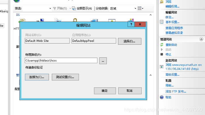Click the Browse (浏览) link in the actions pane
This screenshot has width=205, height=115.
coord(168,1)
